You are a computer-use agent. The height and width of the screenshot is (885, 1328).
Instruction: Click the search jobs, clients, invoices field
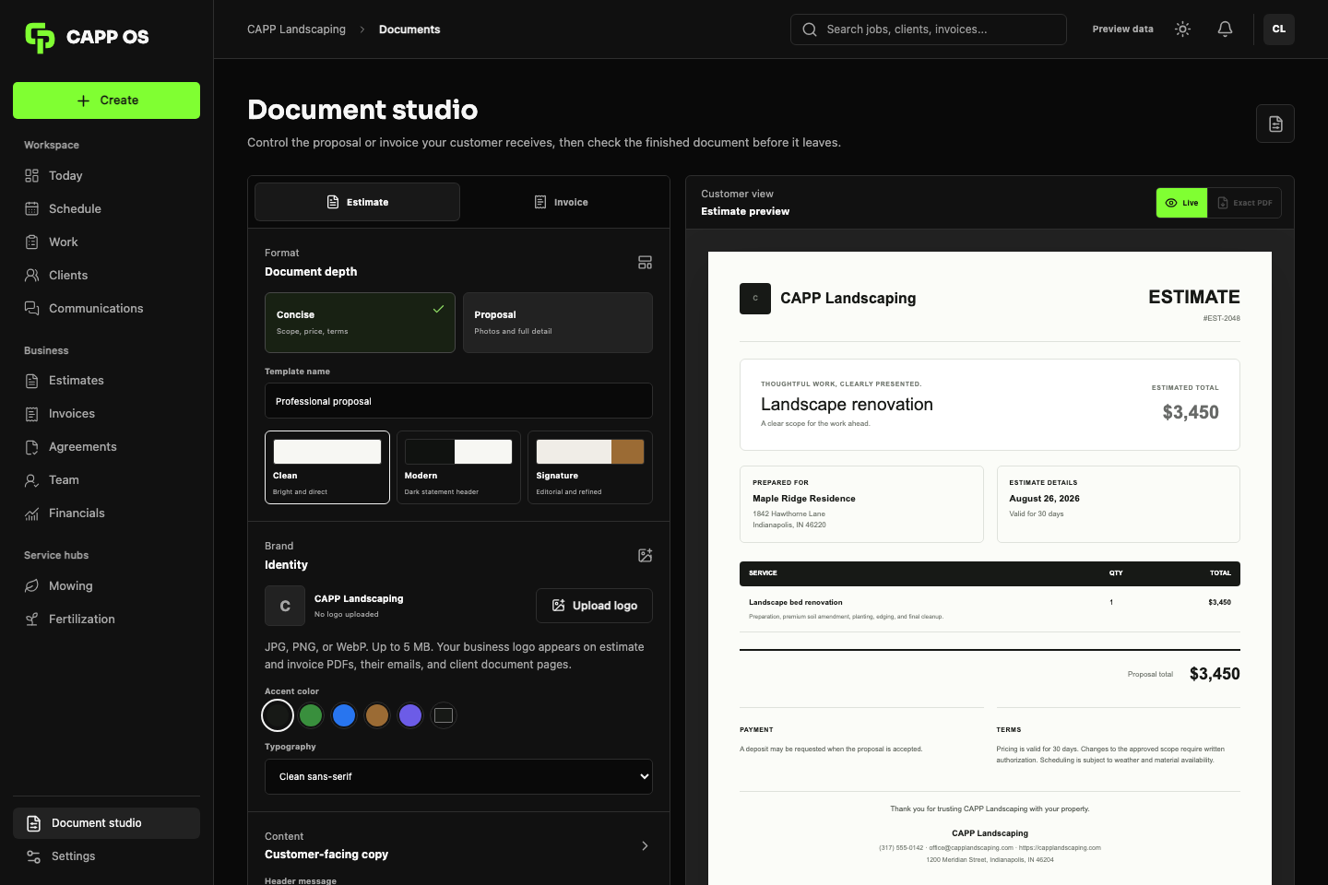click(x=929, y=29)
